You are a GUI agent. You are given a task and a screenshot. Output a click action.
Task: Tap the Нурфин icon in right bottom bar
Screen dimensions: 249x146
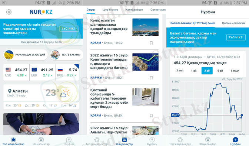(235, 140)
